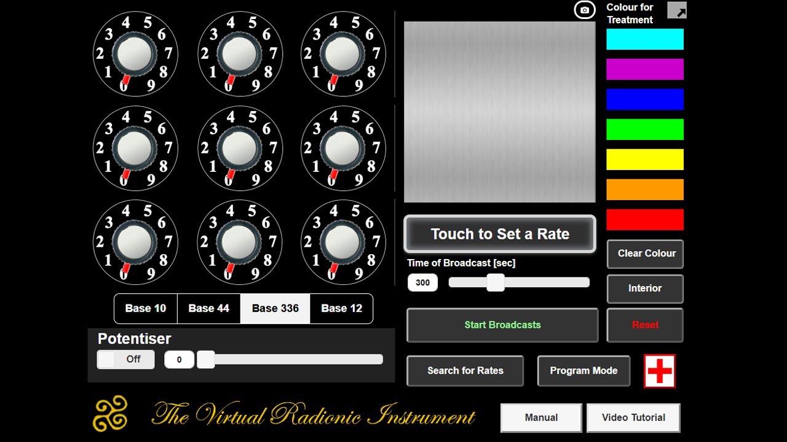
Task: Click the expand arrow icon top-right
Action: click(x=677, y=10)
